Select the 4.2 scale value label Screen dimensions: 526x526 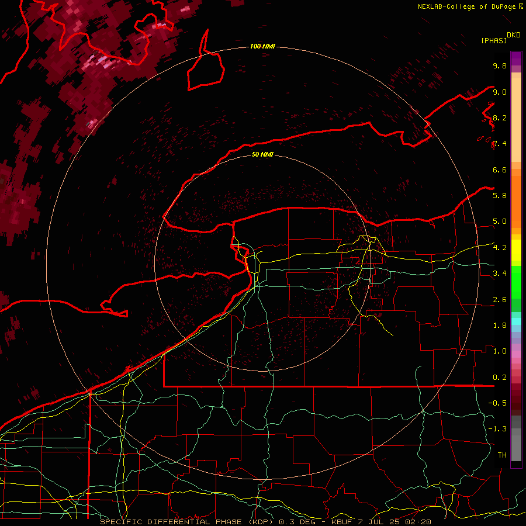(500, 247)
